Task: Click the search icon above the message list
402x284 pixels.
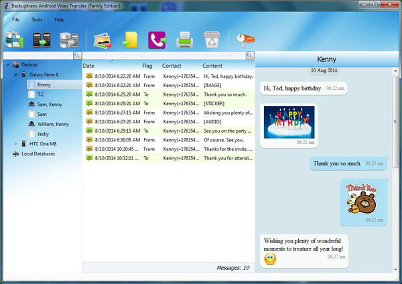Action: 250,55
